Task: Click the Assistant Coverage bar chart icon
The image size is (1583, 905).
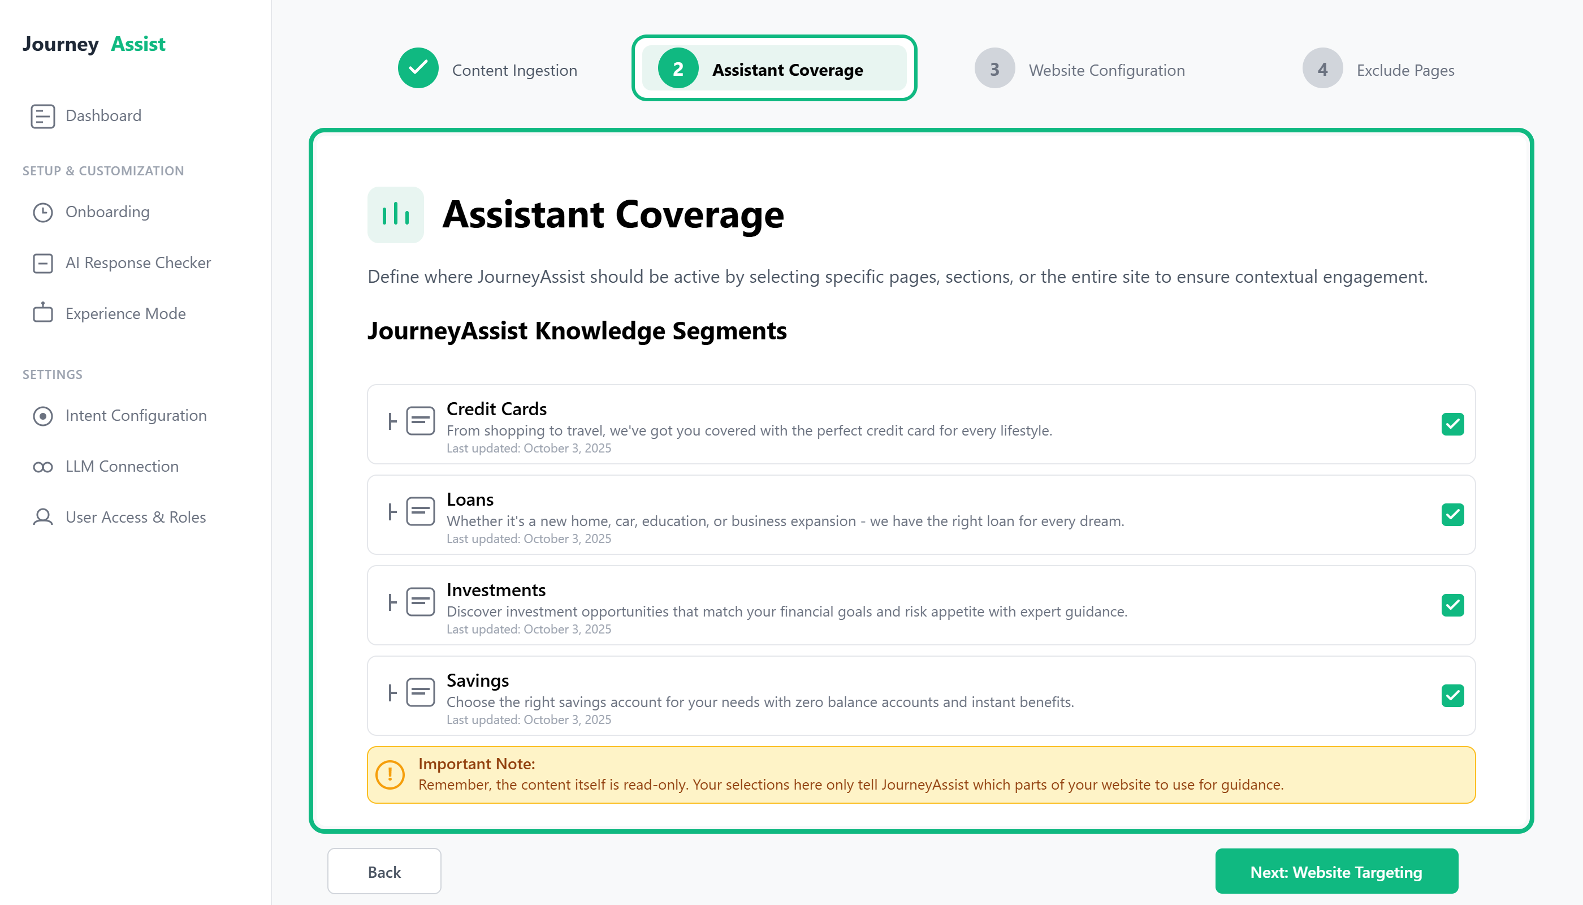Action: [396, 215]
